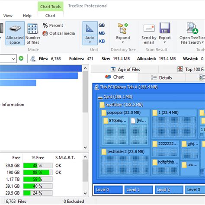Click This PC\Galaxy Tab A treemap header
The width and height of the screenshot is (205, 205).
(x=128, y=87)
